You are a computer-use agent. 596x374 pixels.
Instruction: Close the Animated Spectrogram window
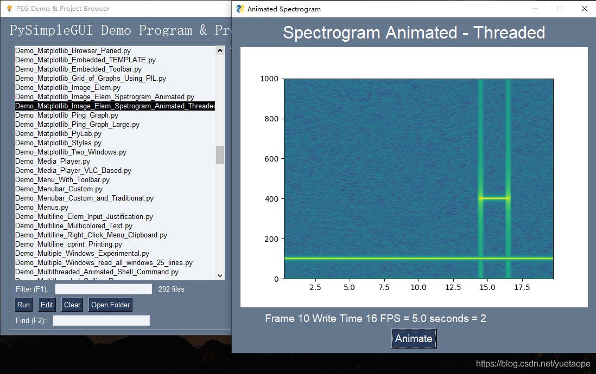click(585, 9)
